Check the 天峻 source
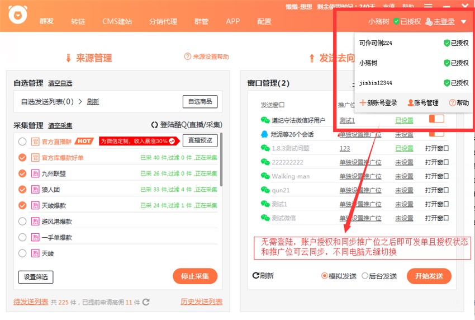 pos(22,253)
